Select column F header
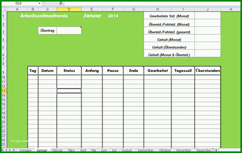This screenshot has height=153, width=242. coord(113,9)
